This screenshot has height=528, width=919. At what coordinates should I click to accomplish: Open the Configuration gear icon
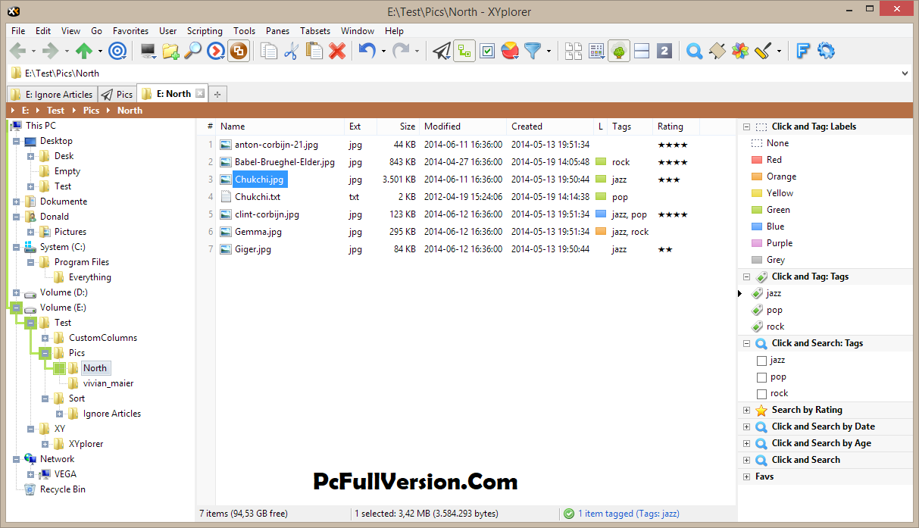(x=826, y=51)
